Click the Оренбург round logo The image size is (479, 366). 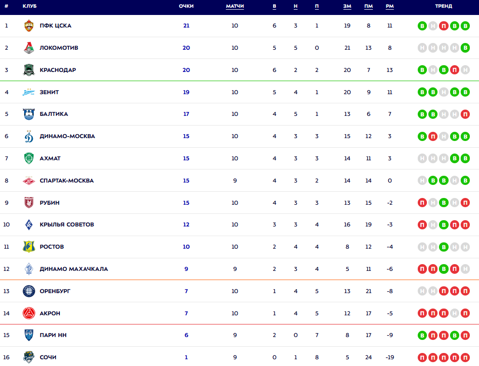click(x=29, y=291)
